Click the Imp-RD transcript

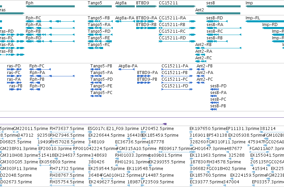pyautogui.click(x=273, y=28)
